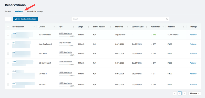Open Actions dropdown for Asia, Southeast 1
Viewport: 205px width, 98px height.
pos(193,44)
